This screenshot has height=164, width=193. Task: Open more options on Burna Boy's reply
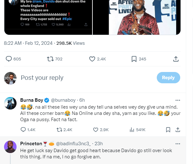coord(178,100)
